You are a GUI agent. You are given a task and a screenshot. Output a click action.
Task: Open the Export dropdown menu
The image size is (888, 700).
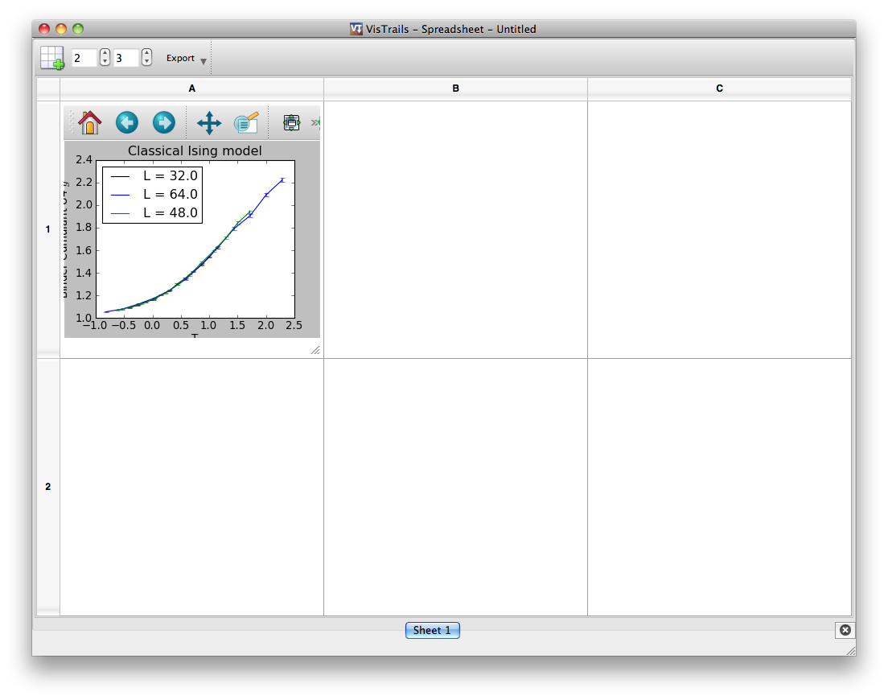tap(186, 59)
